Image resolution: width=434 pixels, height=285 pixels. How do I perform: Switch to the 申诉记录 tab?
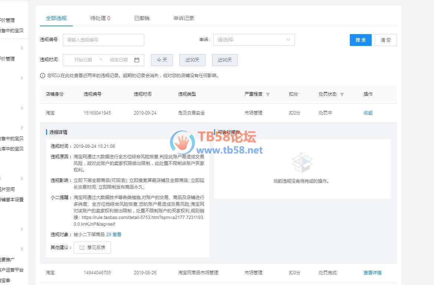click(184, 18)
